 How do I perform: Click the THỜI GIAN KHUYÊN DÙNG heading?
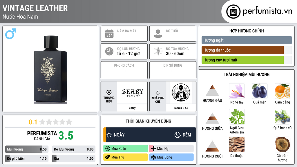click(x=148, y=121)
